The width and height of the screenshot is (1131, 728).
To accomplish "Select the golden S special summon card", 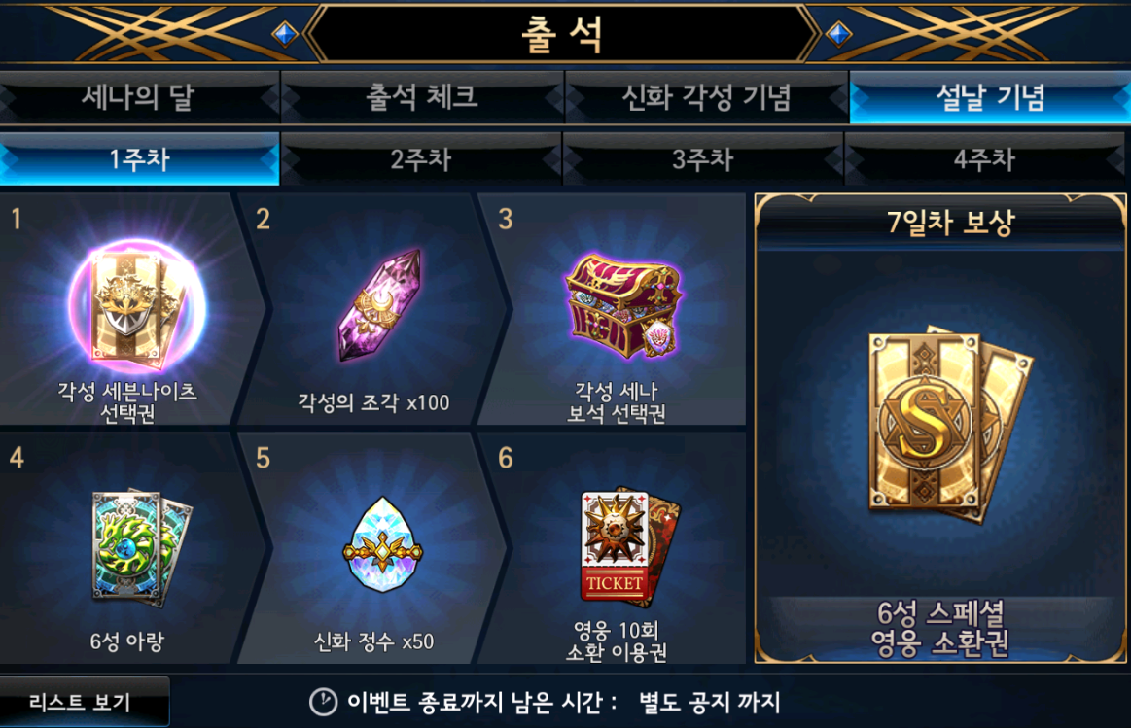I will pos(949,426).
